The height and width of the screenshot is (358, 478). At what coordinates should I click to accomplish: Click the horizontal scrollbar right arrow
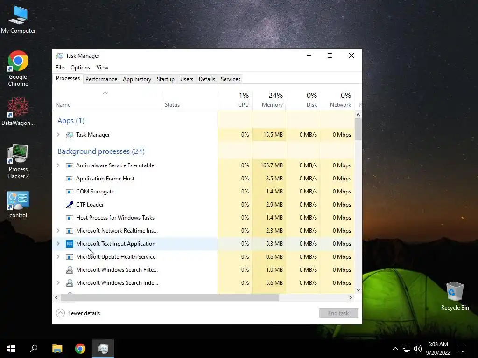pyautogui.click(x=350, y=297)
